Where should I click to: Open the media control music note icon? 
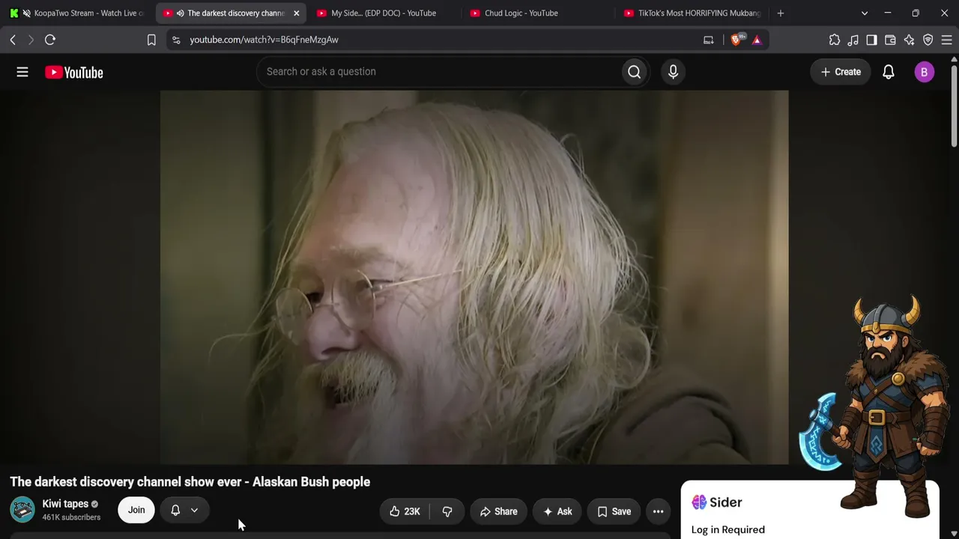click(853, 40)
